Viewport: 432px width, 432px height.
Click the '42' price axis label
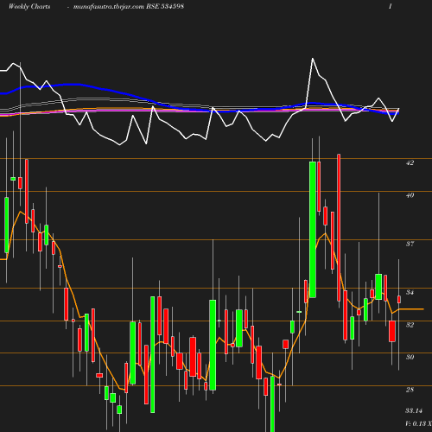tap(410, 162)
